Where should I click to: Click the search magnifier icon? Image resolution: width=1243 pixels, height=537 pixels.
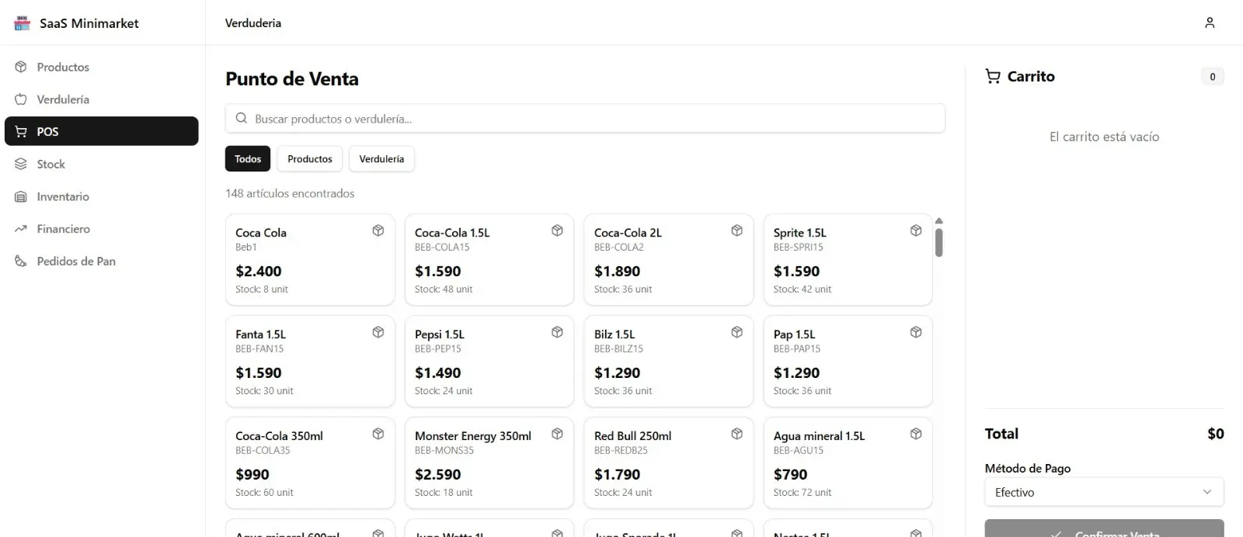(242, 119)
